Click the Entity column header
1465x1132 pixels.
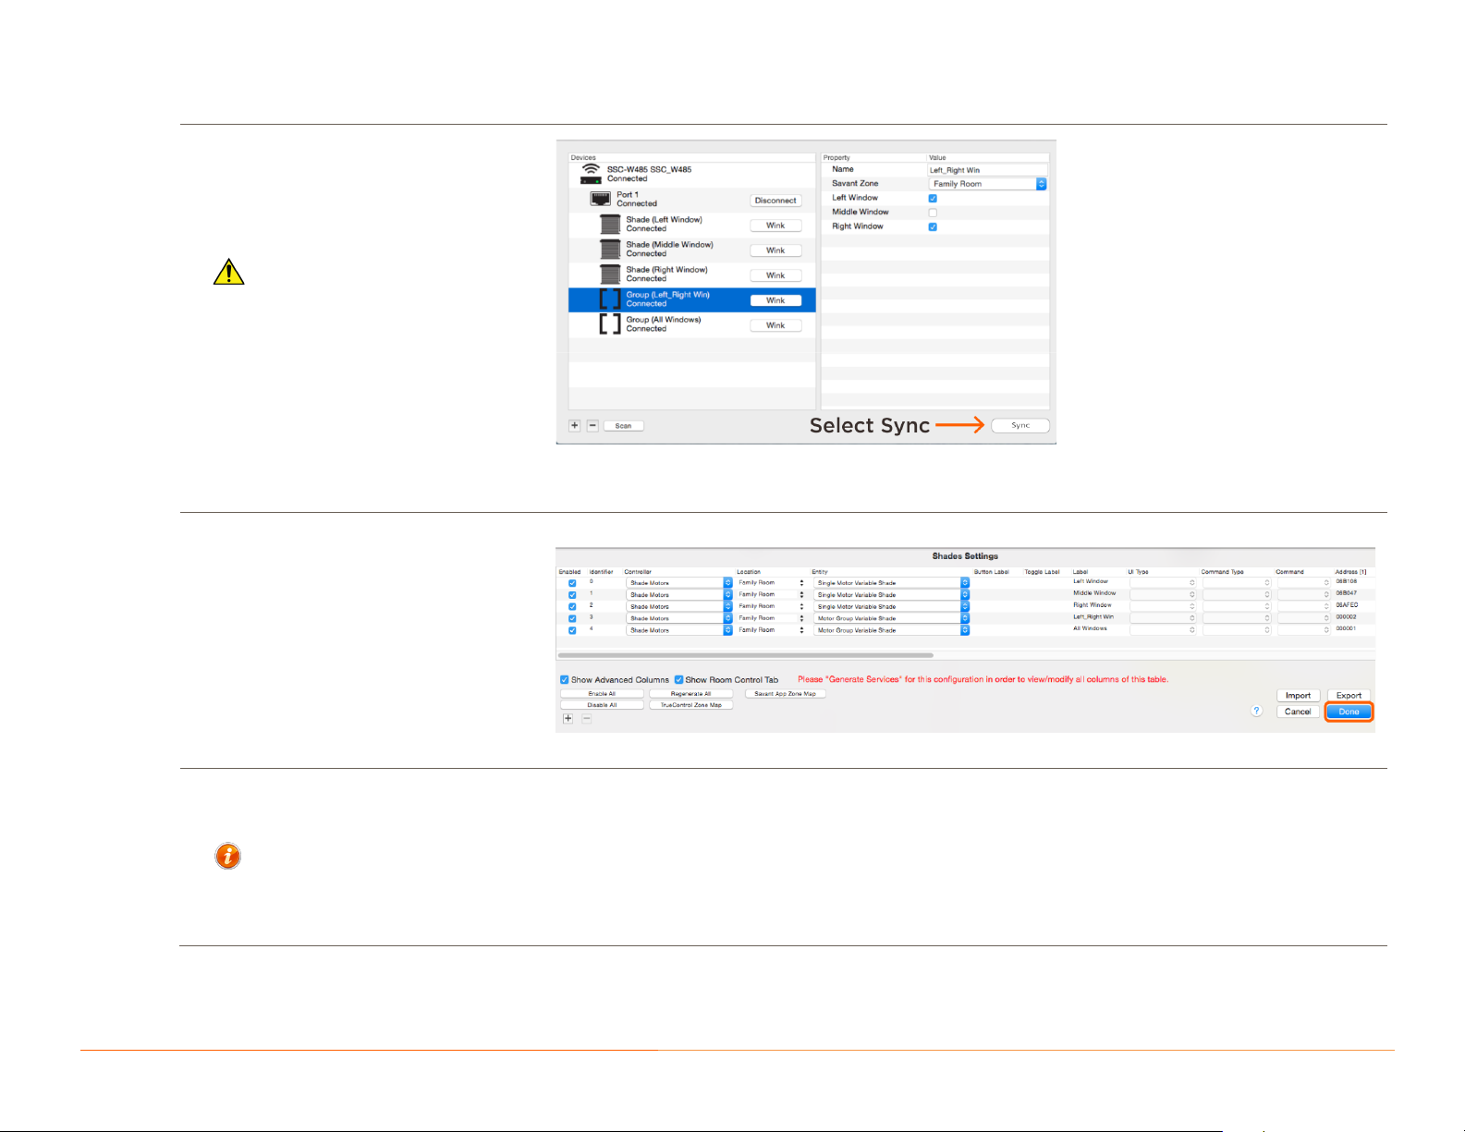820,572
